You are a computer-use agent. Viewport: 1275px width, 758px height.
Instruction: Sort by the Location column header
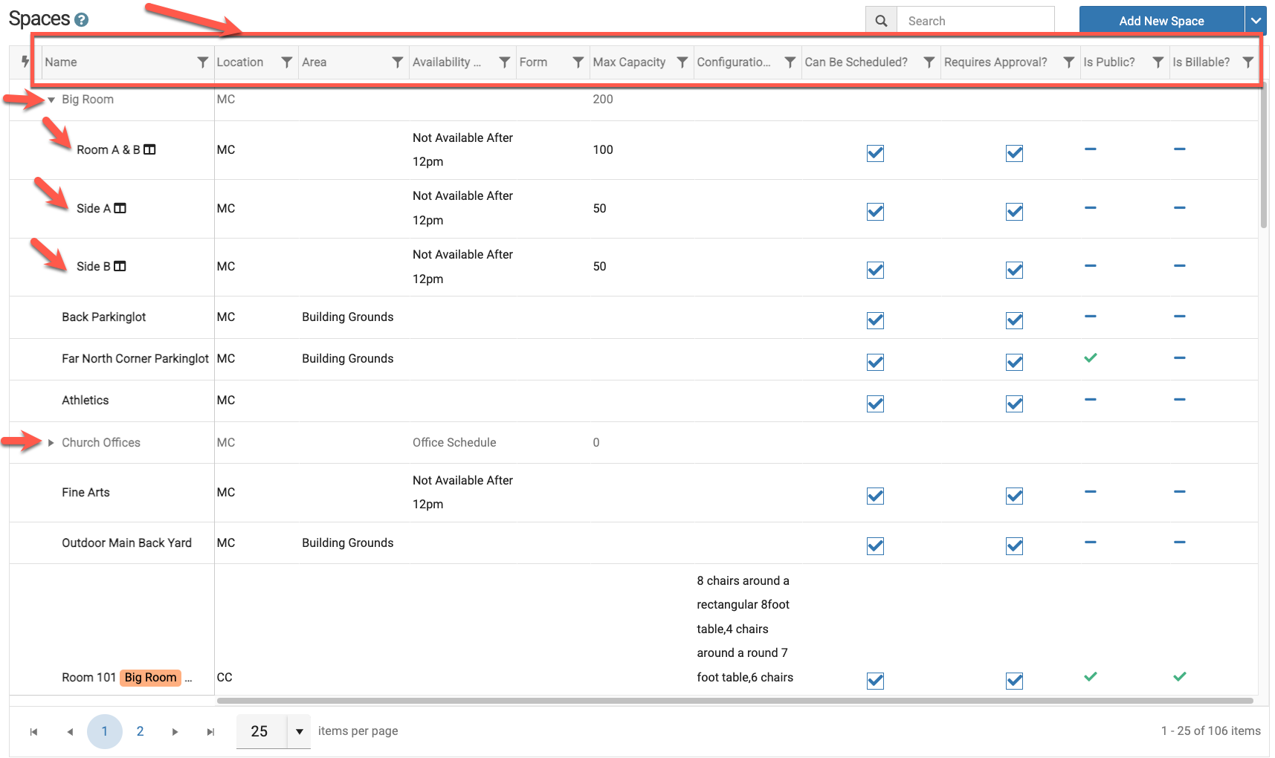pos(240,62)
